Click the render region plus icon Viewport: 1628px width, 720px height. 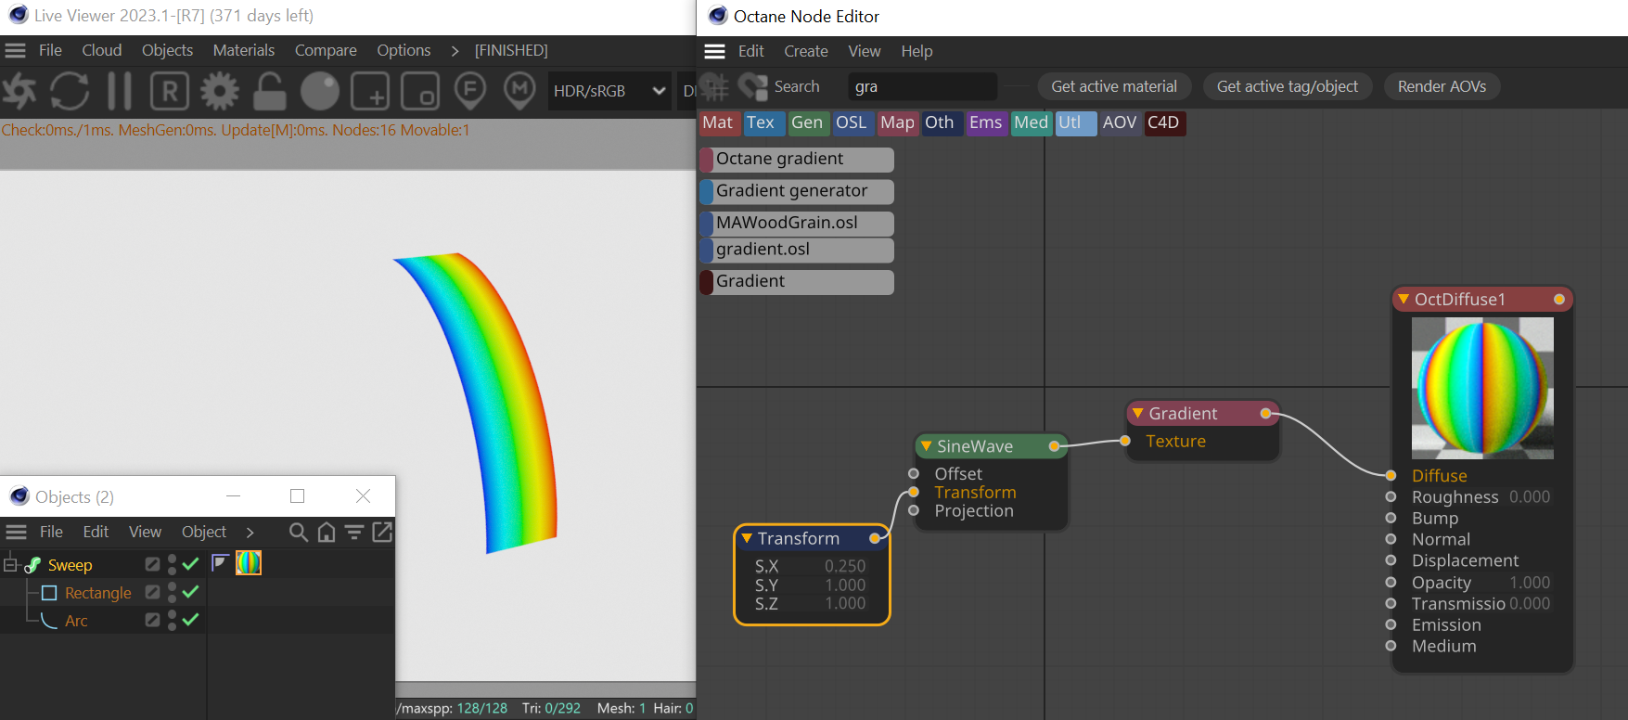click(370, 91)
